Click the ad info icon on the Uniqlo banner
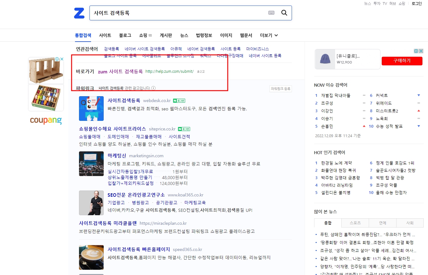 click(416, 51)
